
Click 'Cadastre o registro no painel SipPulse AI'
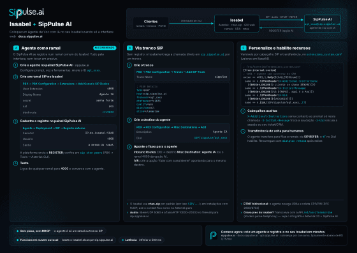click(x=50, y=121)
